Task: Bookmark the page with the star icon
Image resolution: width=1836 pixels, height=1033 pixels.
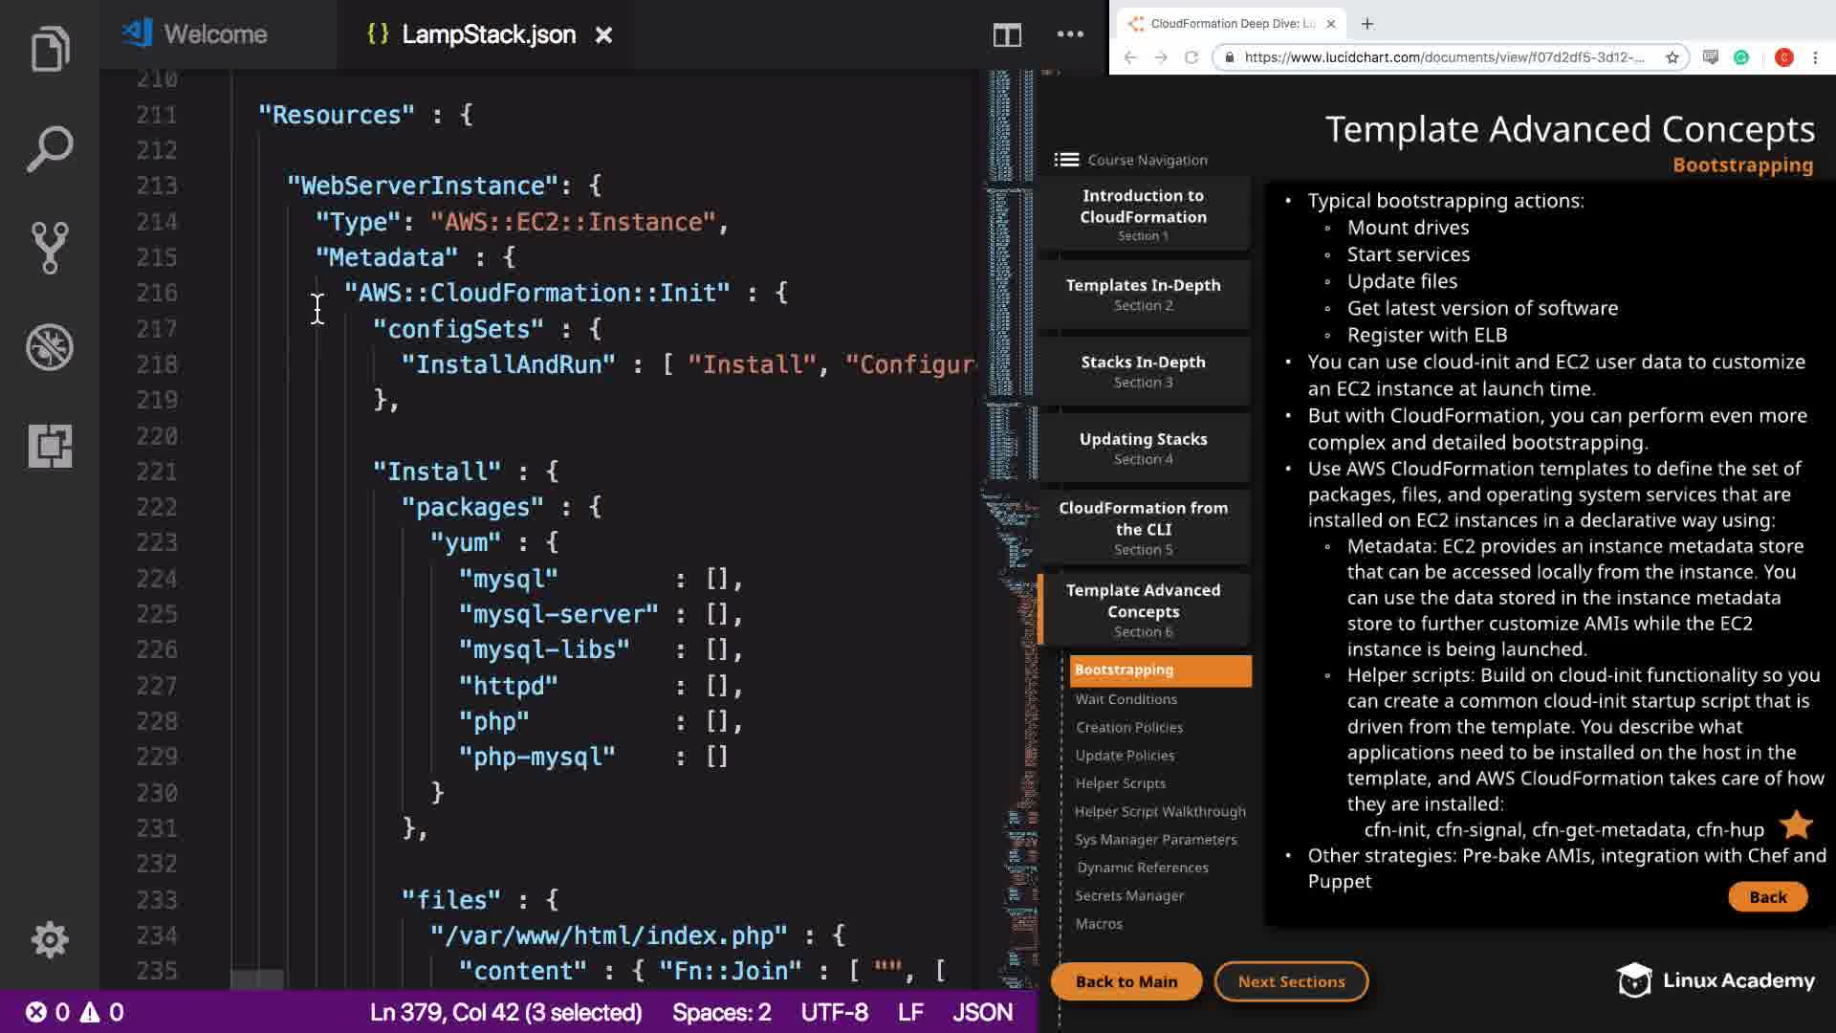Action: click(x=1672, y=57)
